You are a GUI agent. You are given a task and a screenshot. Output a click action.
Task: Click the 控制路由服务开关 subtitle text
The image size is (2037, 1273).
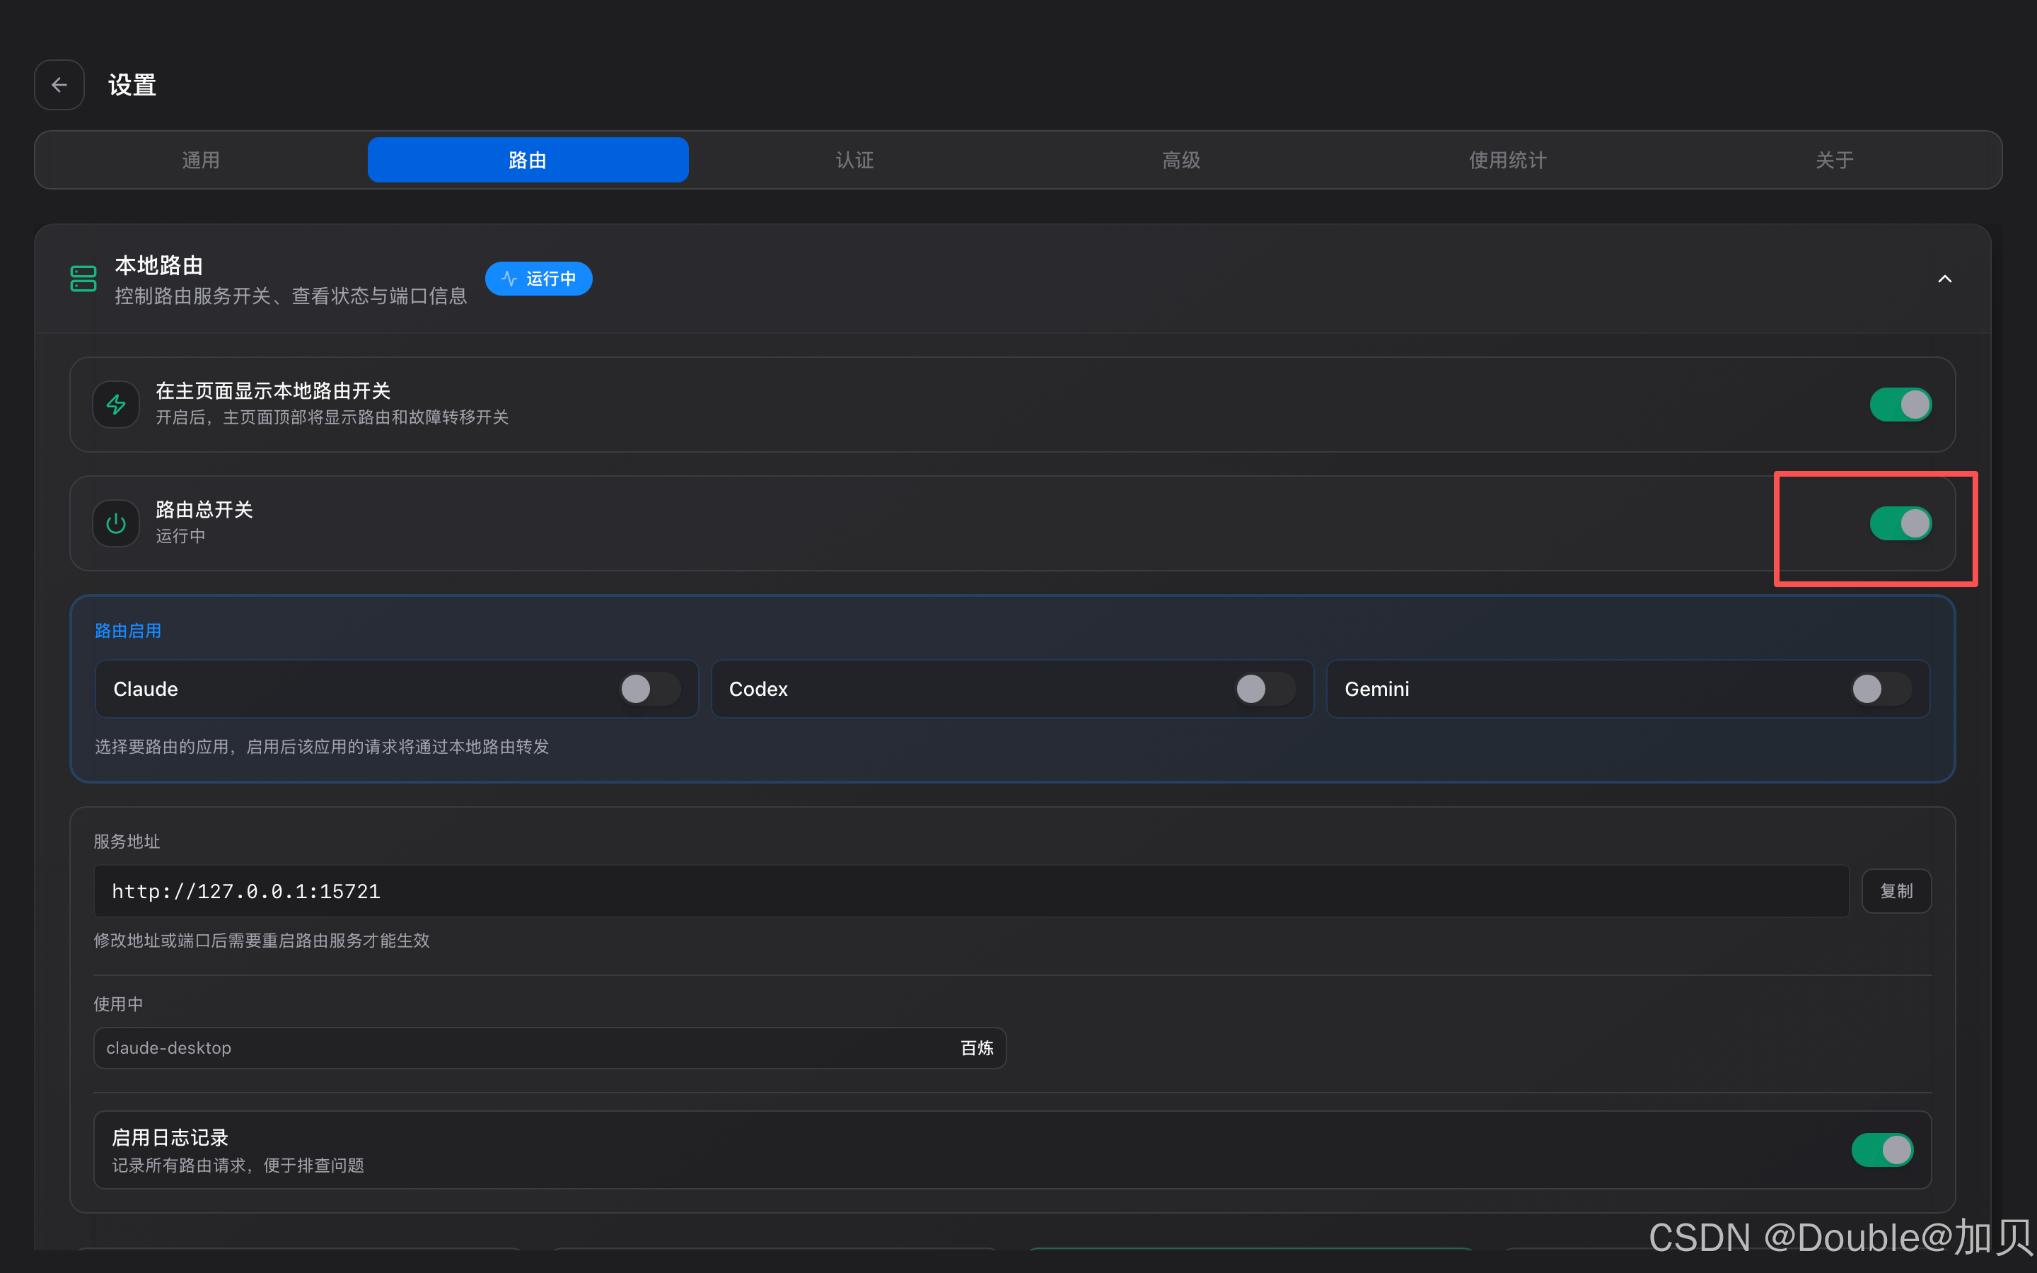[x=291, y=296]
